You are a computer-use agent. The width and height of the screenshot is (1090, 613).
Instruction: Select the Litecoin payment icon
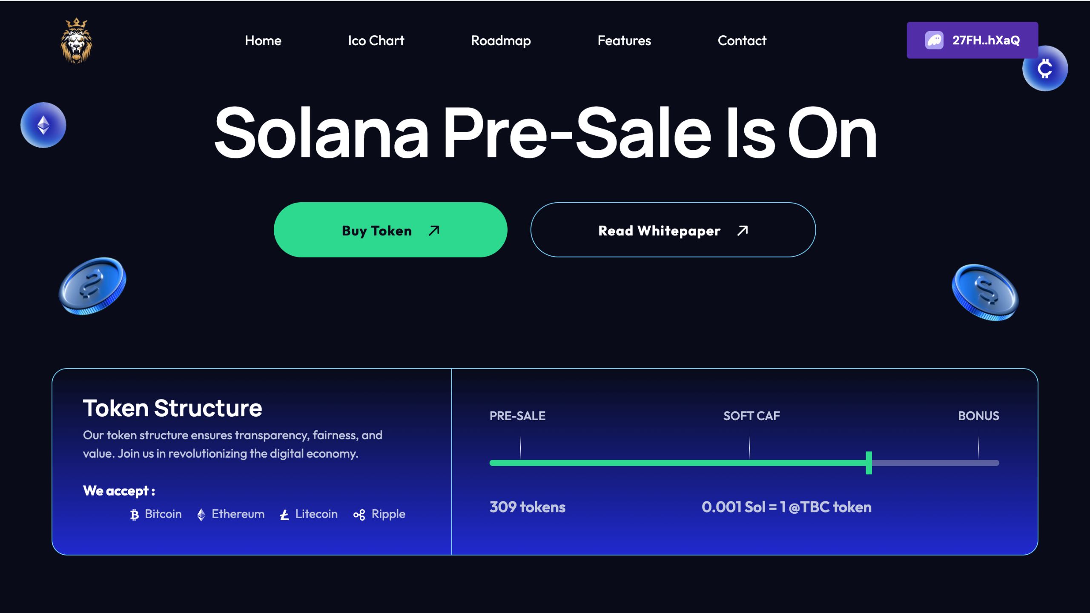(283, 514)
